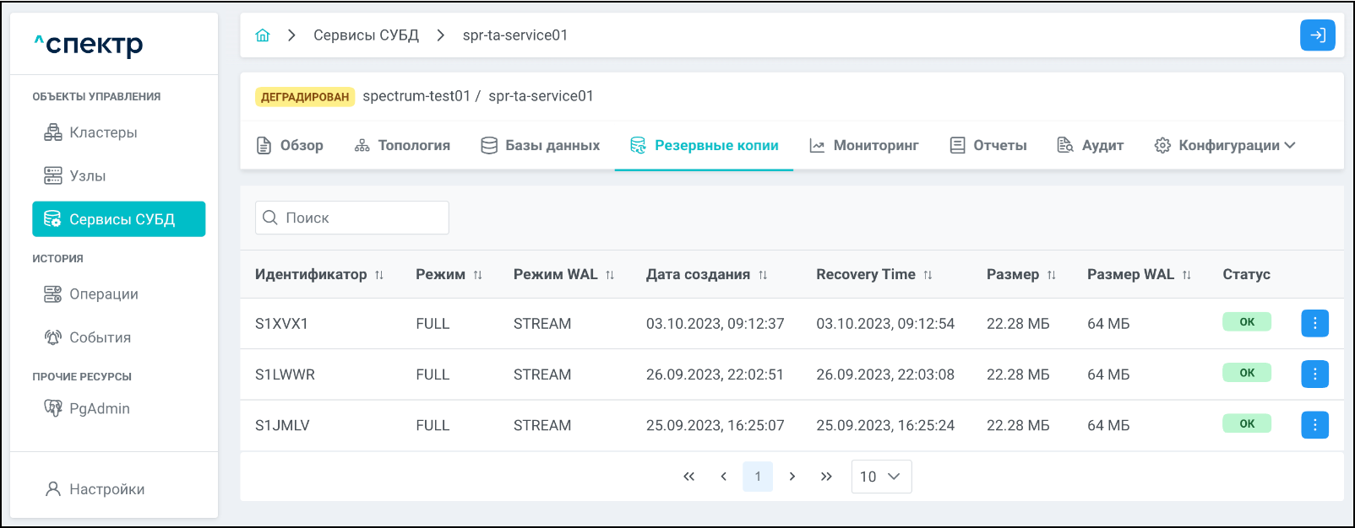Switch to the Топология tab
Screen dimensions: 1355x528
click(x=402, y=145)
